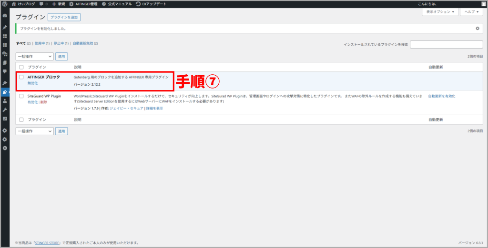Expand the 表示オプション screen options panel
This screenshot has height=248, width=488.
click(x=440, y=11)
